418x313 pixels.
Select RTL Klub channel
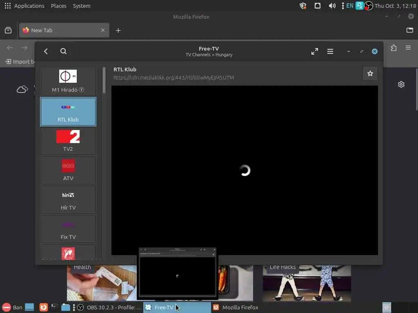[68, 112]
